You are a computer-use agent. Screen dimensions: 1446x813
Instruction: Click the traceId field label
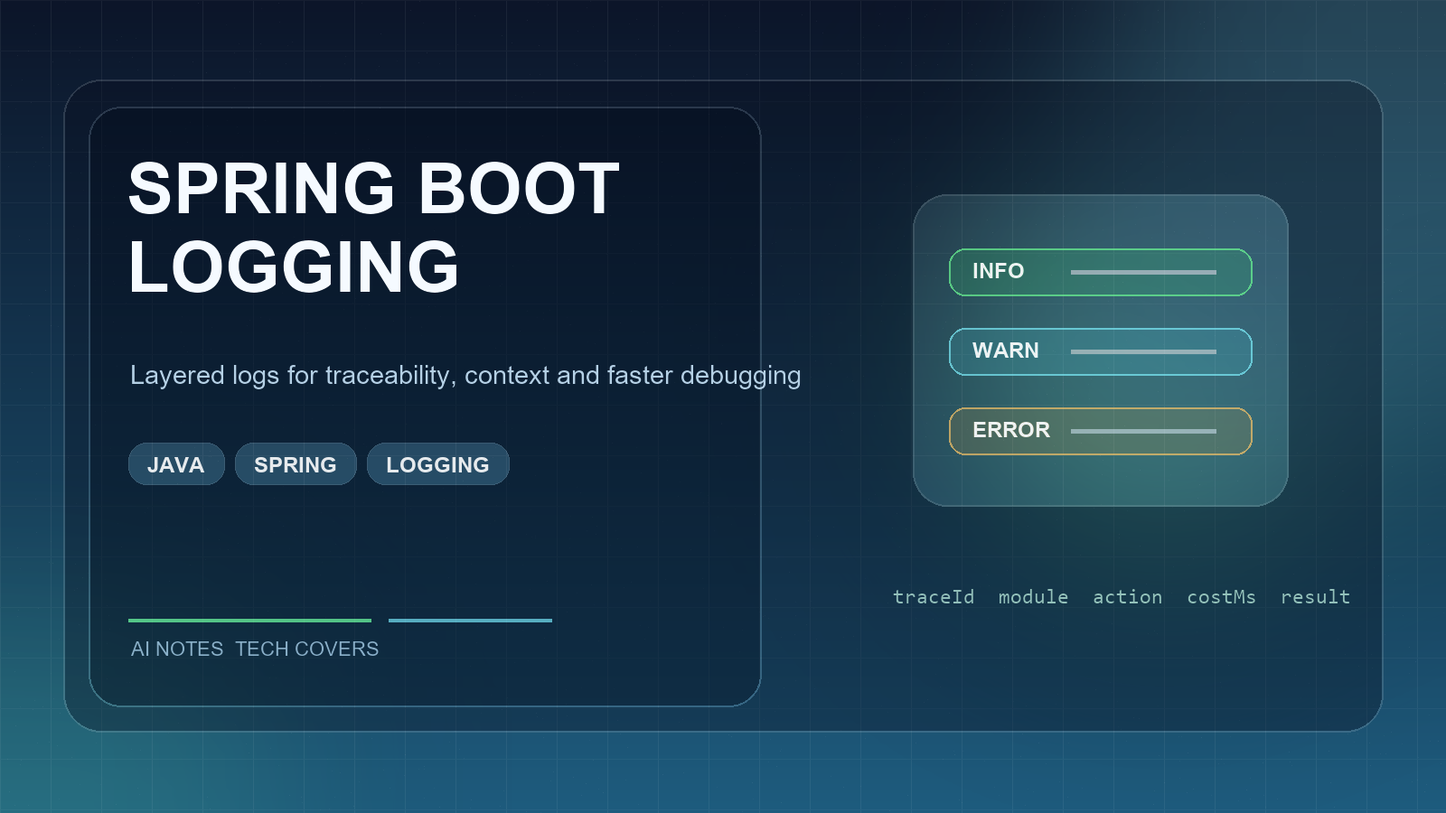click(x=934, y=597)
